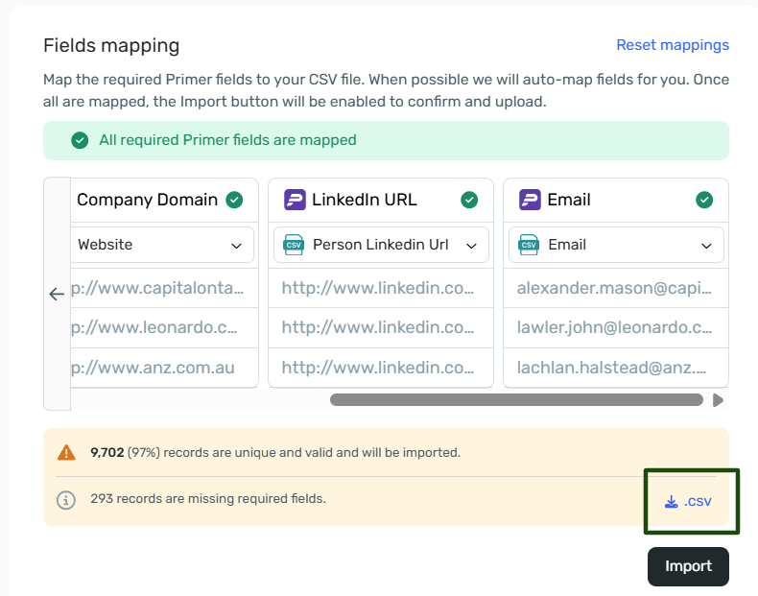Click the Reset mappings link

coord(673,45)
